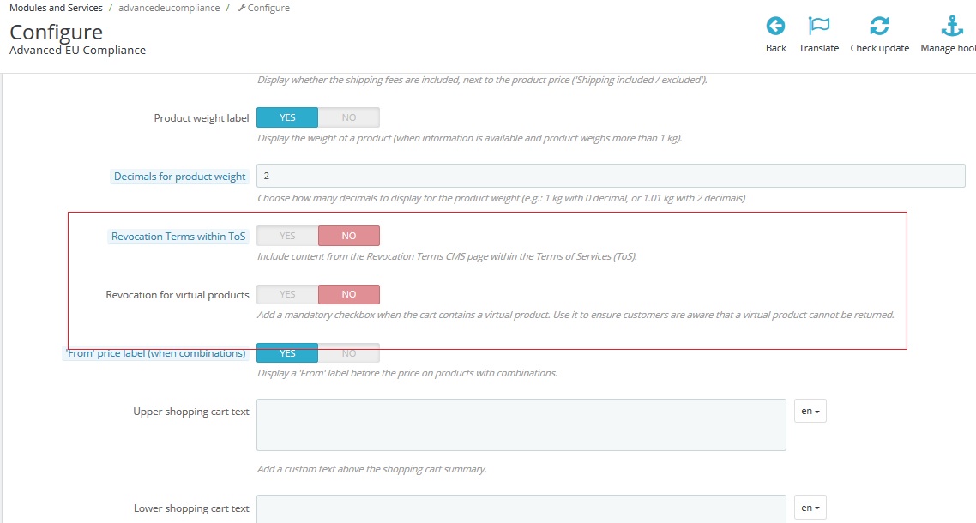This screenshot has height=523, width=976.
Task: Click the Product weight label text
Action: [201, 118]
